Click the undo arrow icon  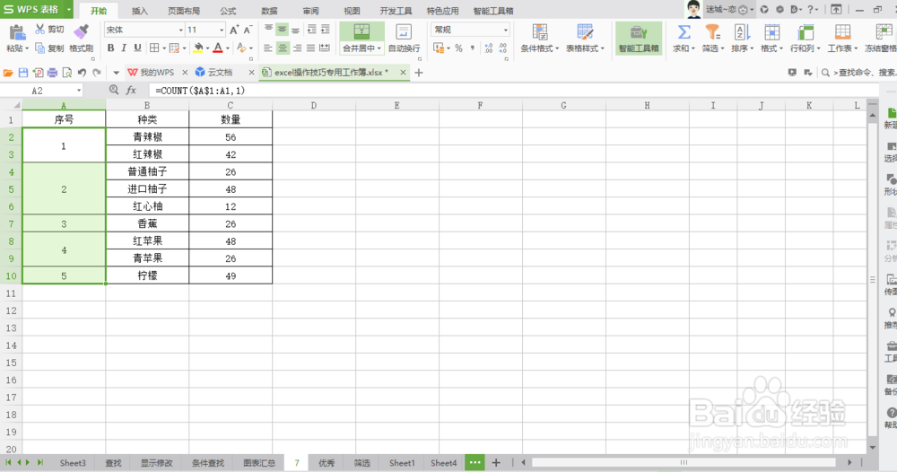pos(82,73)
